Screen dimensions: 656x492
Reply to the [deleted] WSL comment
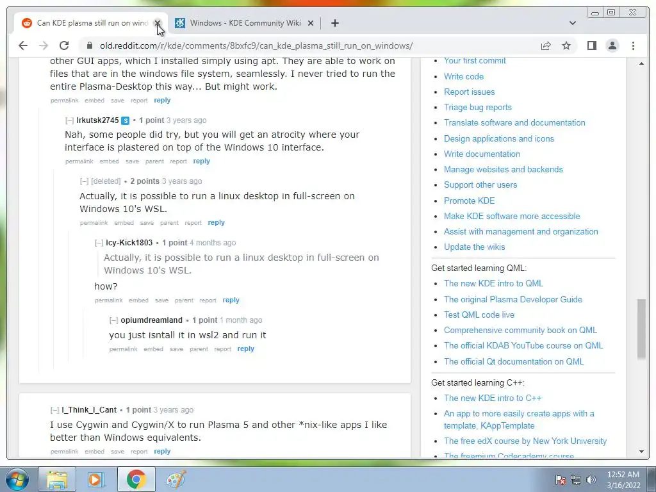[217, 222]
